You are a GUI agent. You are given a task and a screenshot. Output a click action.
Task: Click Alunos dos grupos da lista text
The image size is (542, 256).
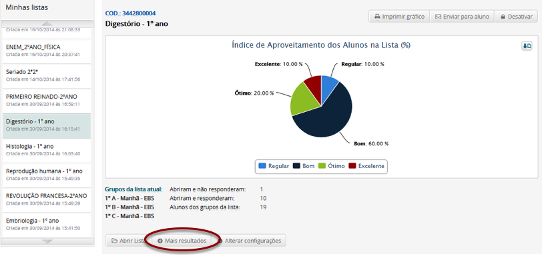[x=205, y=207]
